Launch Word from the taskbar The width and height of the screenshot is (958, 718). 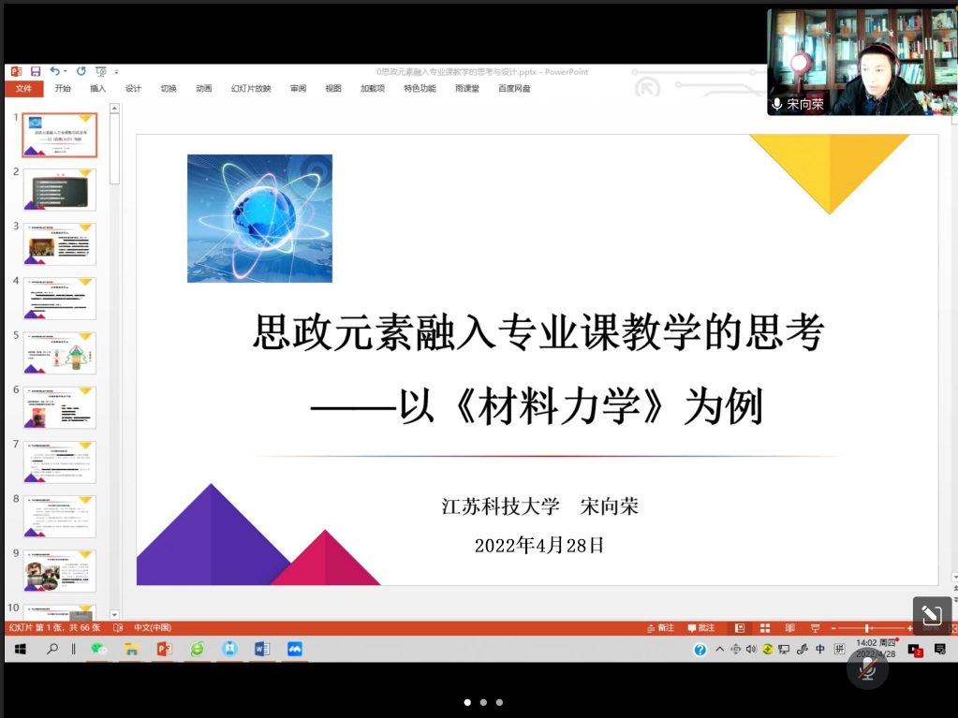(260, 649)
